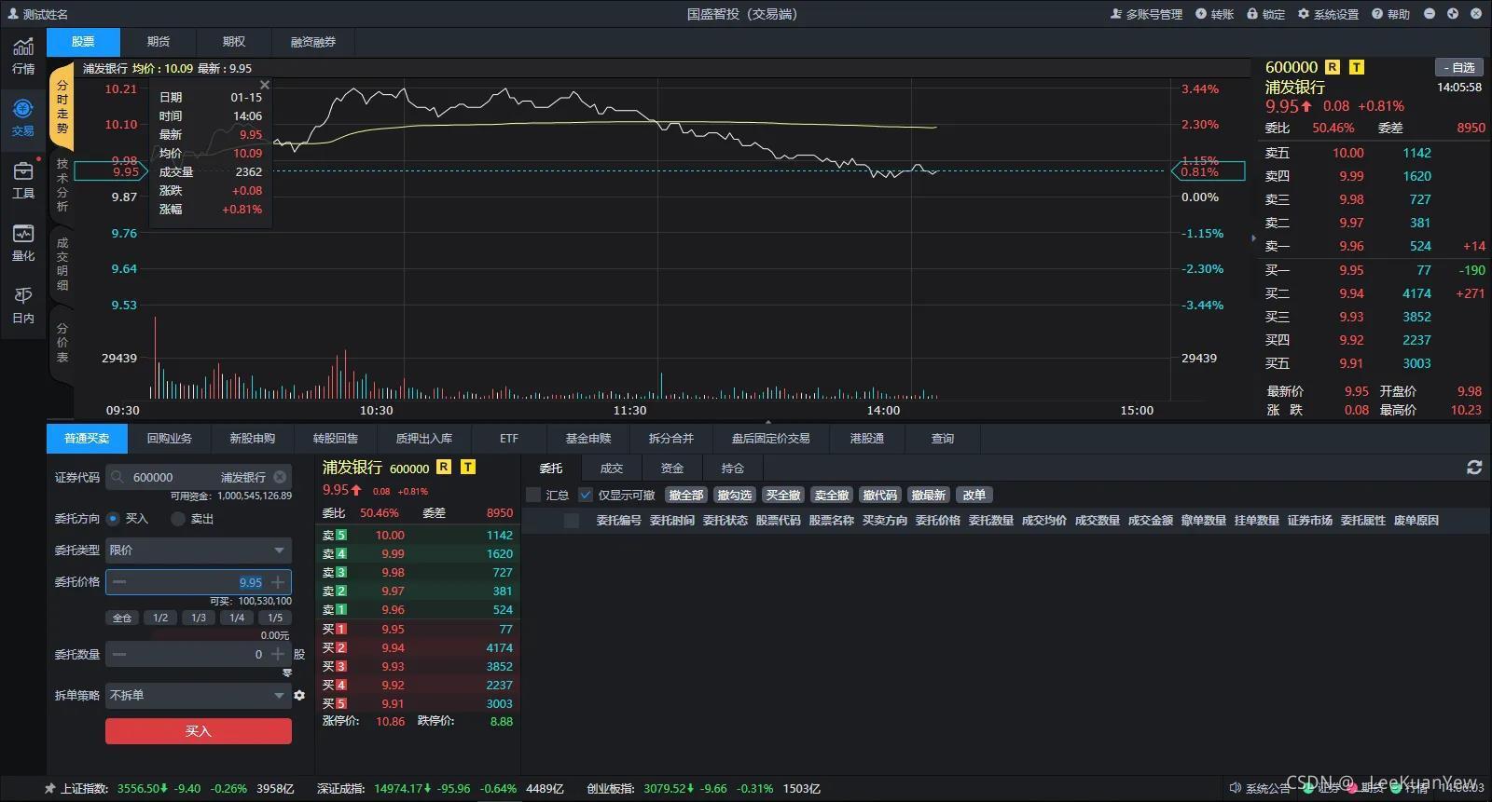
Task: Click the red 买入 button
Action: click(199, 731)
